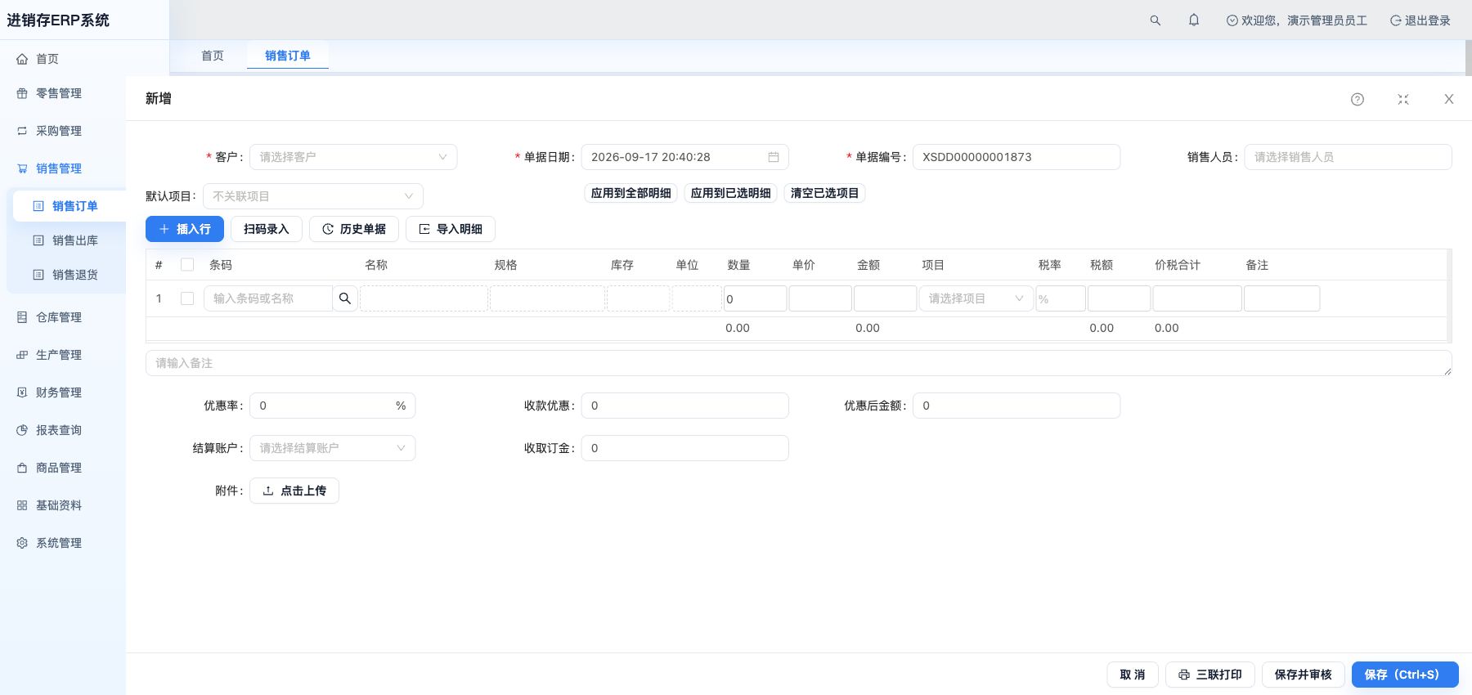Viewport: 1472px width, 695px height.
Task: Click the 插入行 button
Action: (185, 229)
